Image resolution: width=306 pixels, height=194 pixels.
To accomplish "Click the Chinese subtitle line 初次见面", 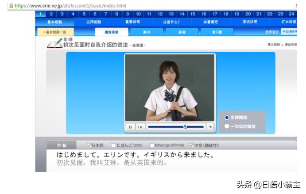I will pyautogui.click(x=112, y=163).
